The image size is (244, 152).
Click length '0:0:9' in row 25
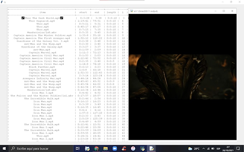(x=111, y=81)
